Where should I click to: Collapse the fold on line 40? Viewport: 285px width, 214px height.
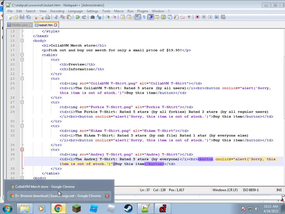(22, 178)
